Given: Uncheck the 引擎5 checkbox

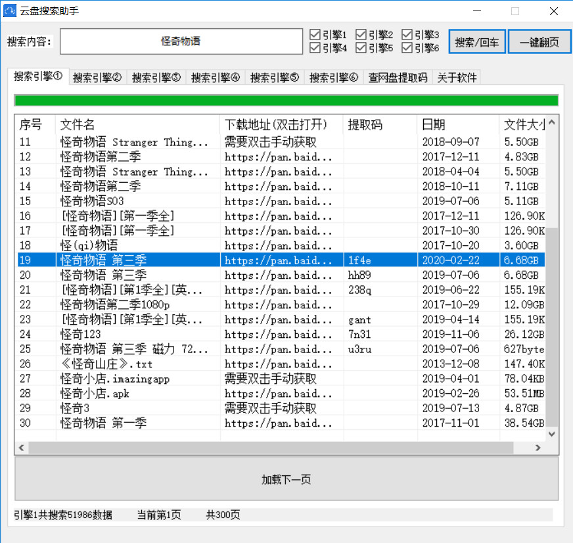Looking at the screenshot, I should tap(361, 47).
